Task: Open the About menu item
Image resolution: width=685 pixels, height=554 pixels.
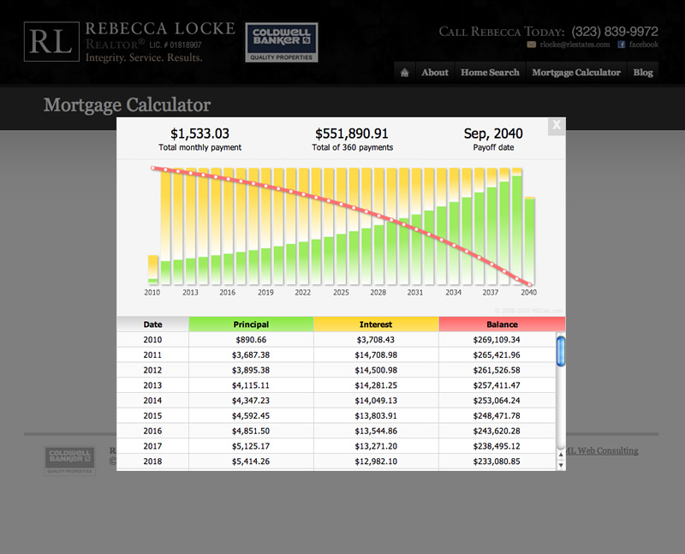Action: [435, 73]
